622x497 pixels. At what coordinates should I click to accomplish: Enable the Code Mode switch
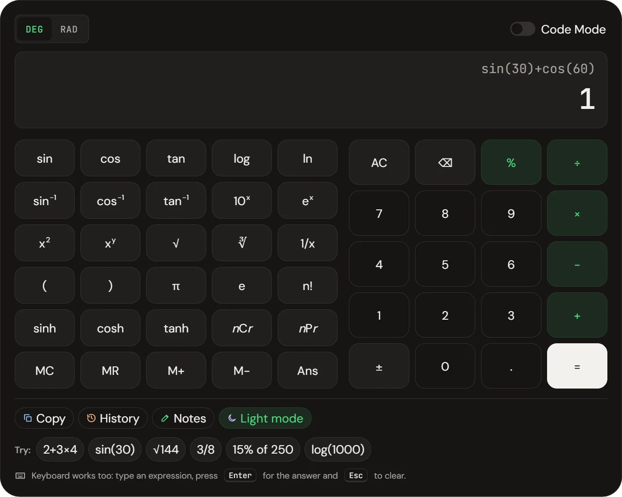[523, 29]
